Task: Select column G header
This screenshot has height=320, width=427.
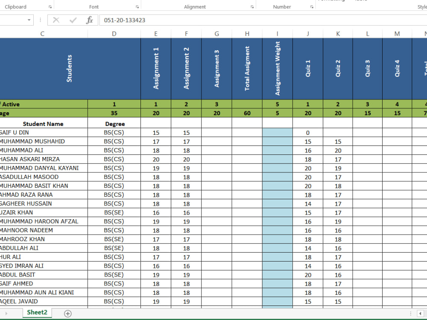Action: 217,34
